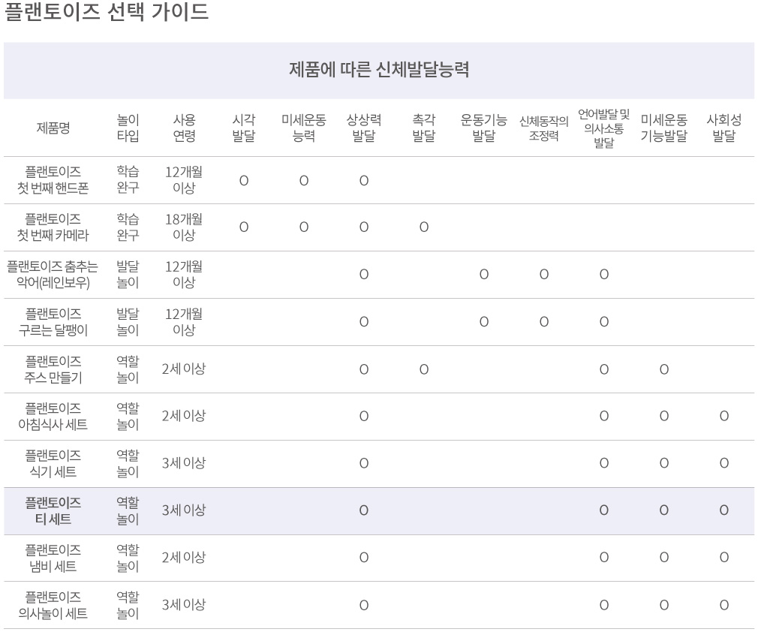Click 미세운동 기능발달 mark in 주스 만들기 row
This screenshot has height=635, width=758.
tap(663, 370)
